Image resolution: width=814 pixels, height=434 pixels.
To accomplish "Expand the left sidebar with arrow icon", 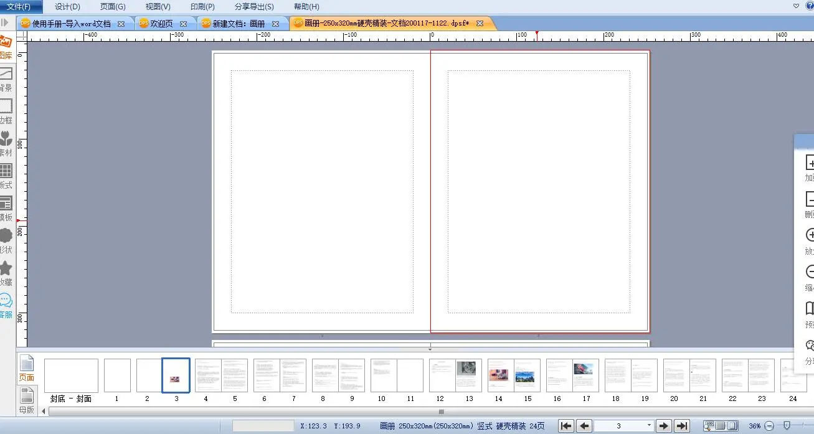I will 5,22.
